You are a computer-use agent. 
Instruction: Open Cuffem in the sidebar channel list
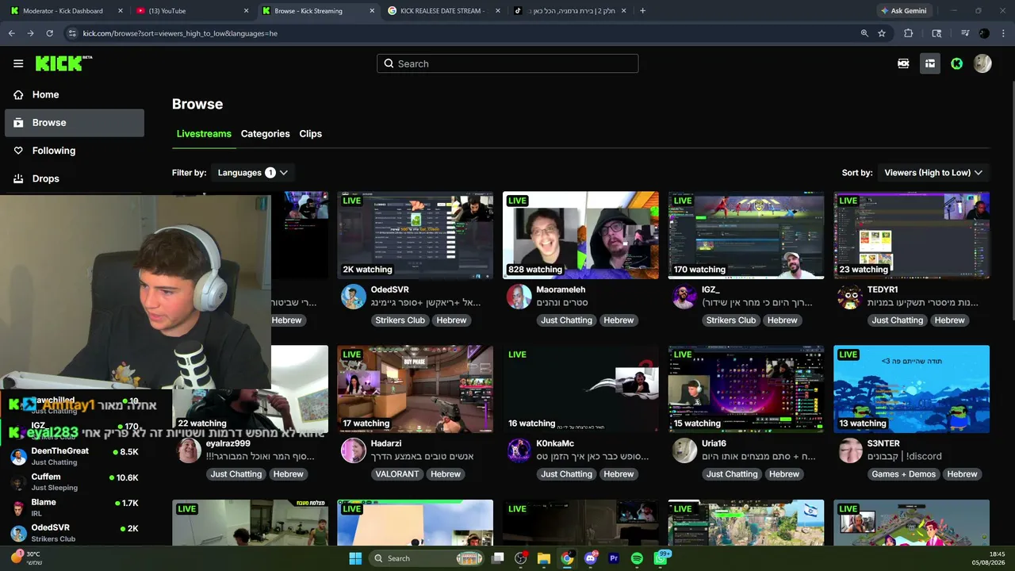coord(75,482)
